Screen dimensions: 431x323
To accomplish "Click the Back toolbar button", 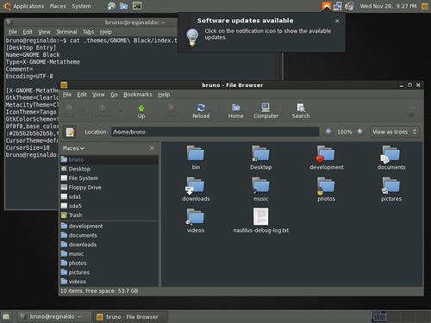I will pyautogui.click(x=69, y=111).
